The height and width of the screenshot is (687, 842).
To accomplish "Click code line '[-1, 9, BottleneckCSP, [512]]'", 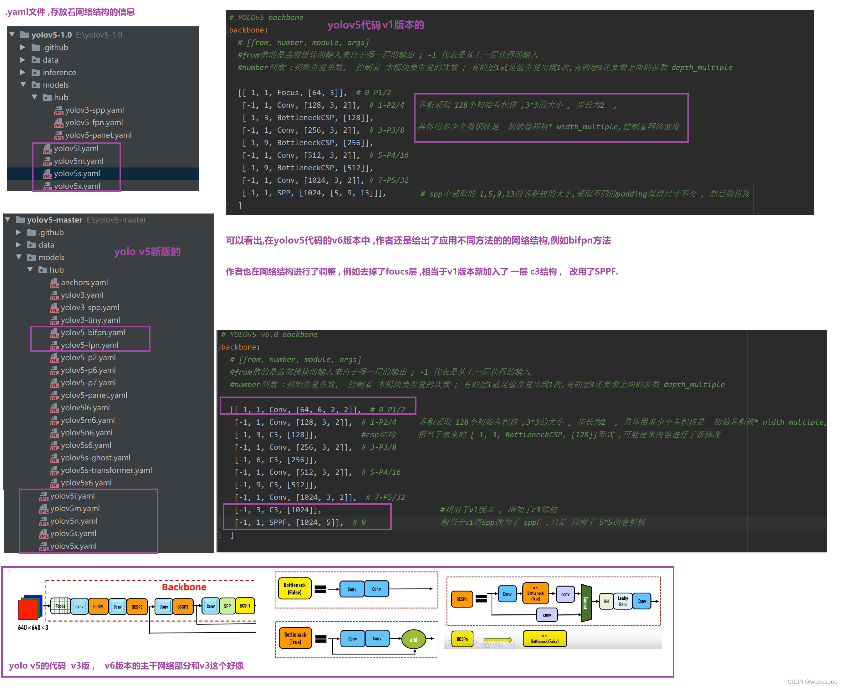I will (x=308, y=168).
